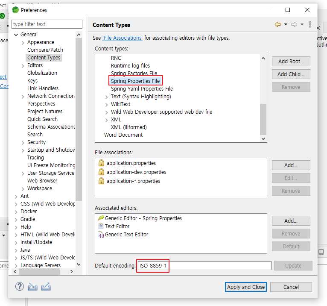Select Spring Factories File content type

pyautogui.click(x=134, y=73)
